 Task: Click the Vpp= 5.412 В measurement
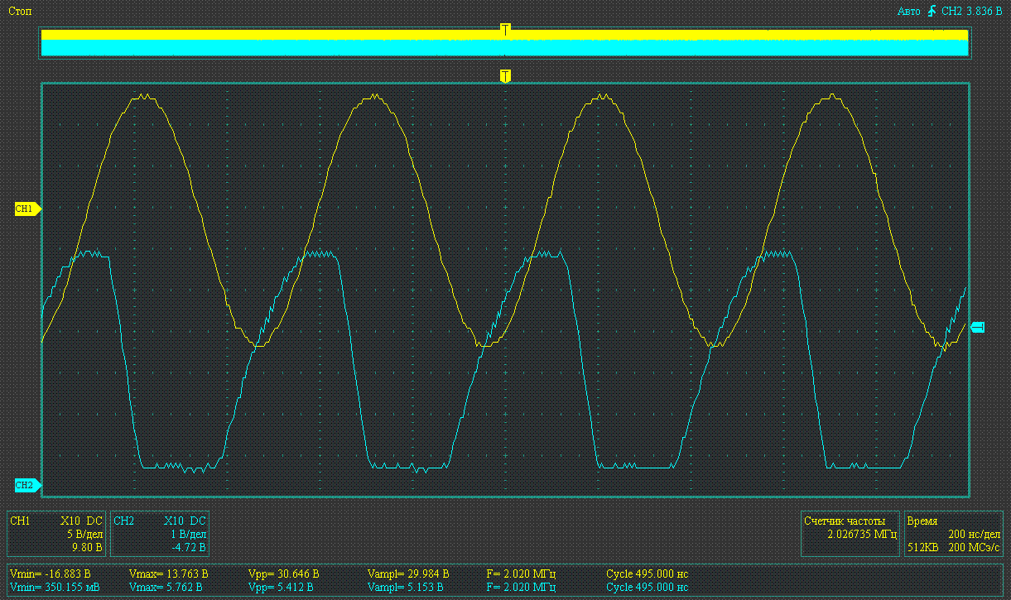click(281, 587)
